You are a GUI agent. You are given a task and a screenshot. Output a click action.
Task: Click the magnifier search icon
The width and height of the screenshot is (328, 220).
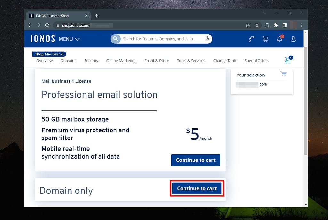[115, 39]
